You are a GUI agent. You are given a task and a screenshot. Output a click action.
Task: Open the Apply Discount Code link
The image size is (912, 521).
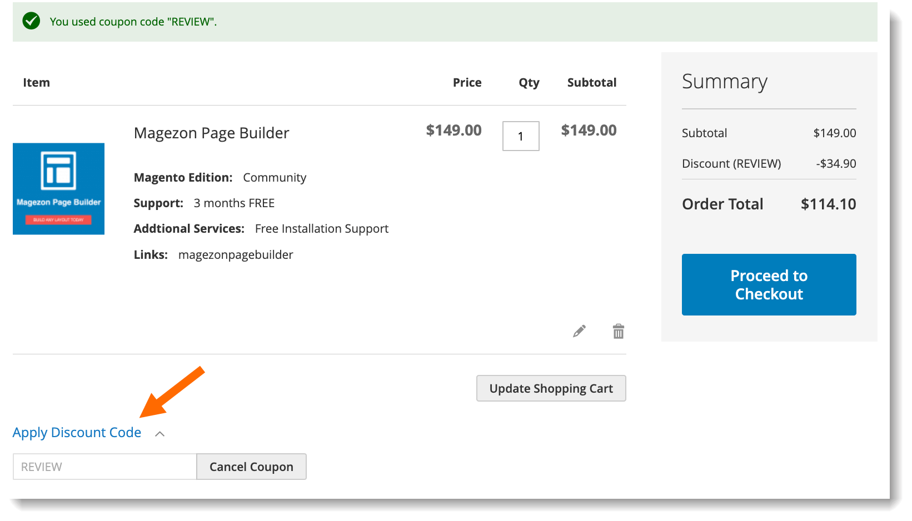pyautogui.click(x=77, y=432)
